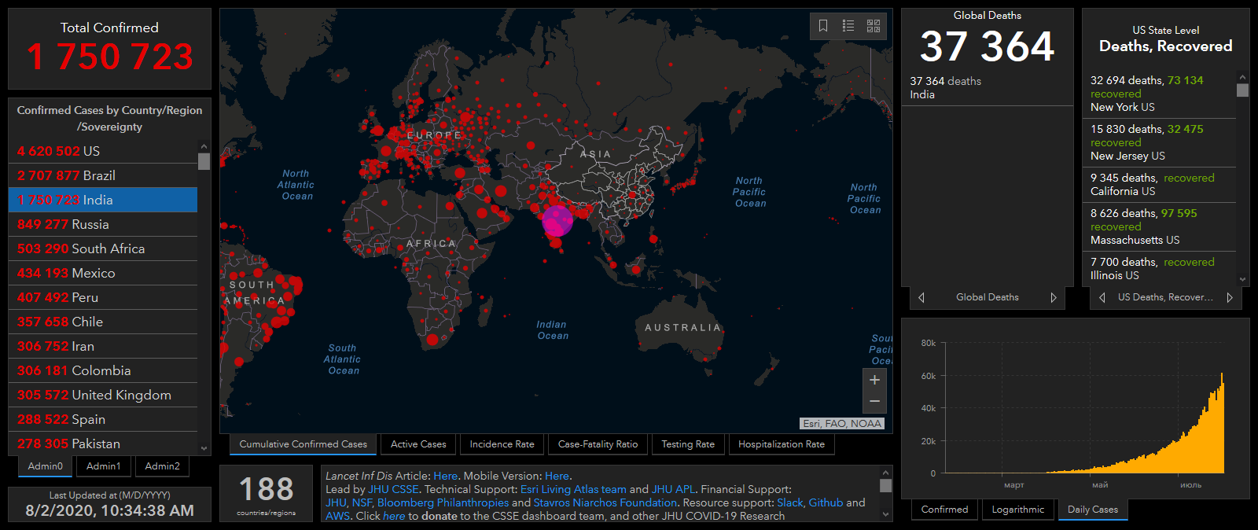Open the basemap gallery grid icon

[x=874, y=26]
